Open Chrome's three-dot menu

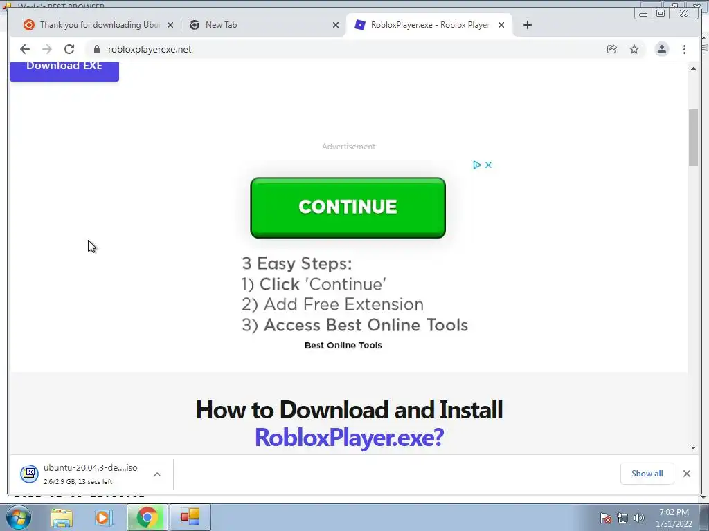click(684, 49)
